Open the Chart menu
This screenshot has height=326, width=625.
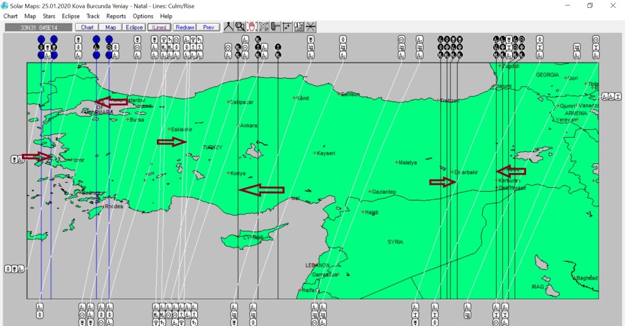tap(10, 16)
